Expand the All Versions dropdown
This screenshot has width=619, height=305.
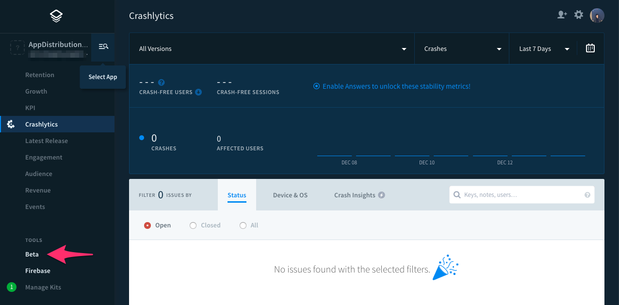tap(272, 48)
